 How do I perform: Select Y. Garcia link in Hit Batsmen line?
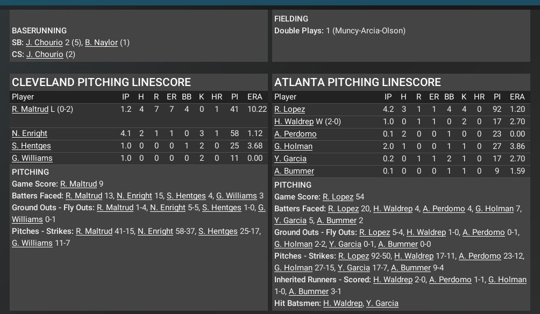pyautogui.click(x=382, y=303)
